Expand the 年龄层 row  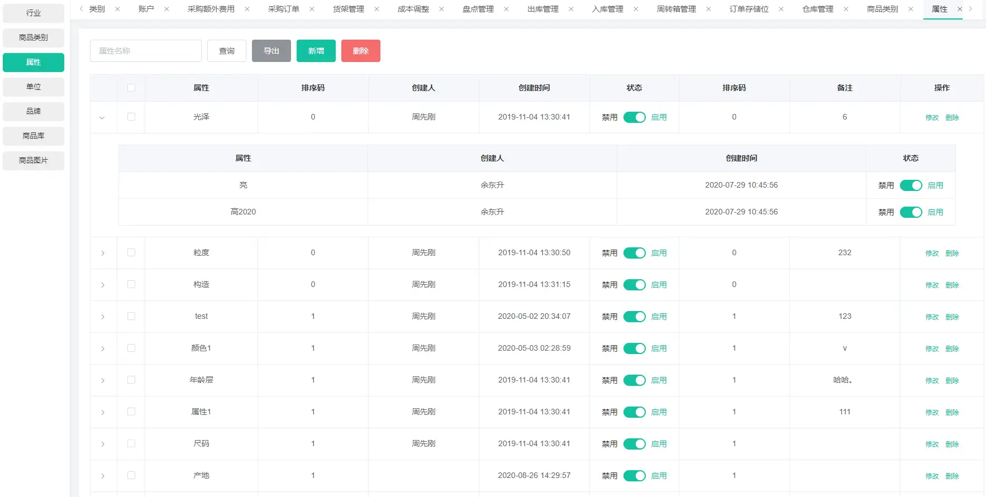pyautogui.click(x=103, y=381)
